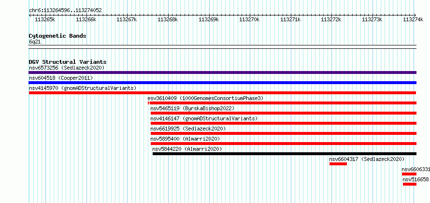Open the nsv6606331 label text

point(416,169)
